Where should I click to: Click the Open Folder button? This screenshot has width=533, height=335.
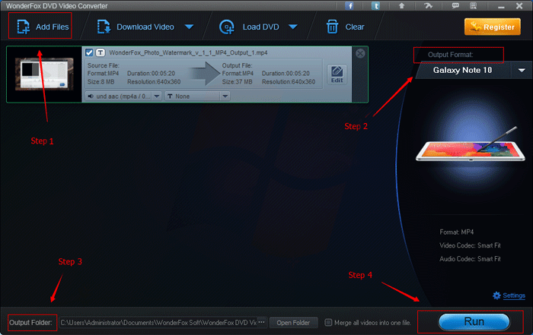pyautogui.click(x=293, y=322)
